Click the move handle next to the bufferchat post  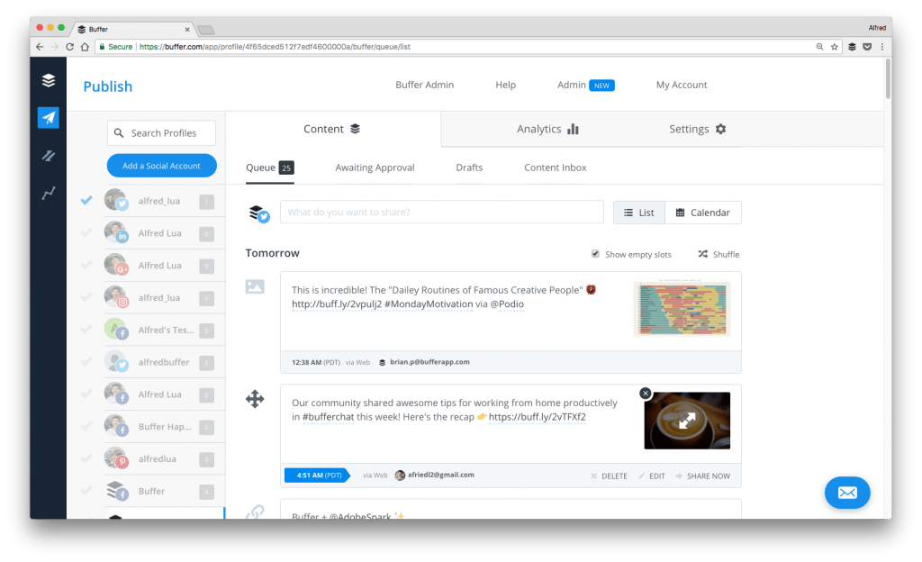255,398
